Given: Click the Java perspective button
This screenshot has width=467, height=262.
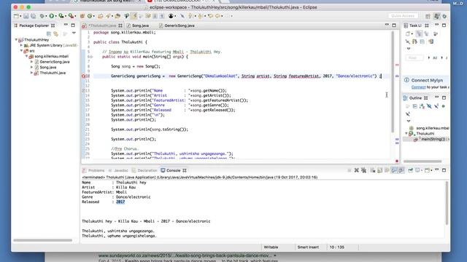Looking at the screenshot, I should 436,16.
